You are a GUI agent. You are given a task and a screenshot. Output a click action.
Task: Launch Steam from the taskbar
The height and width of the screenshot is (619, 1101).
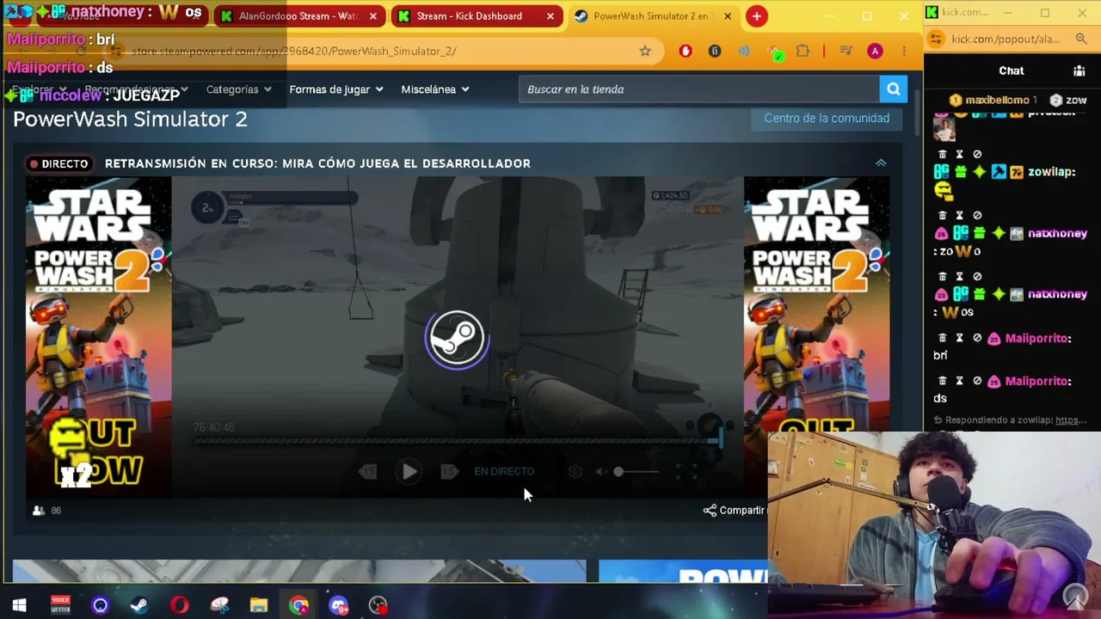[139, 606]
